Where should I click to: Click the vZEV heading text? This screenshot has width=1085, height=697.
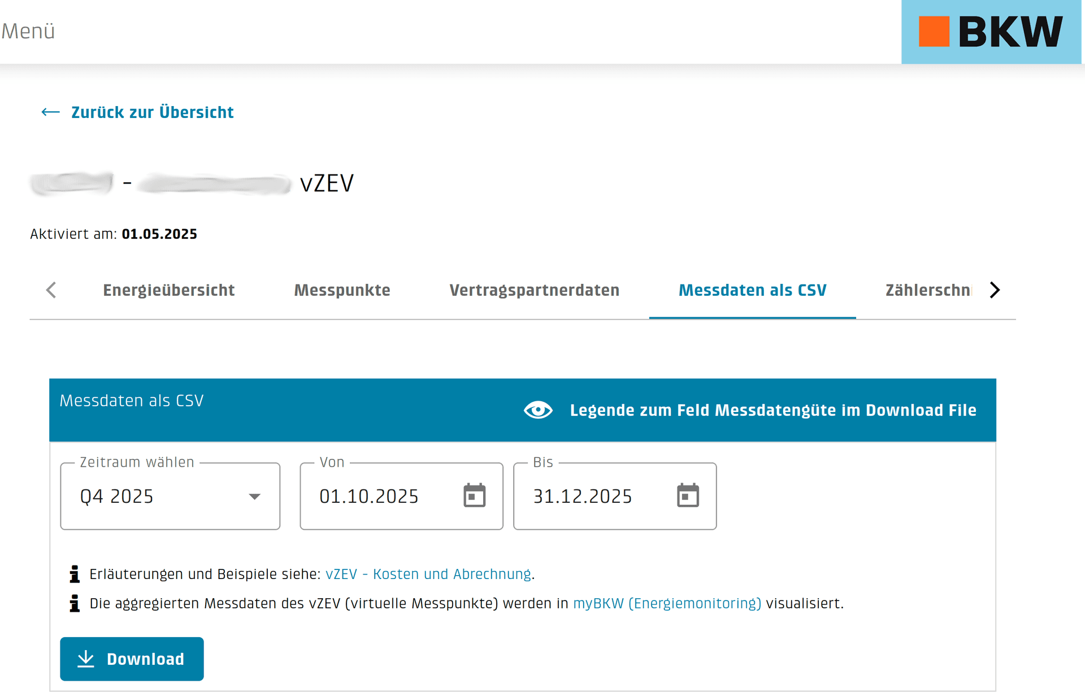point(327,183)
